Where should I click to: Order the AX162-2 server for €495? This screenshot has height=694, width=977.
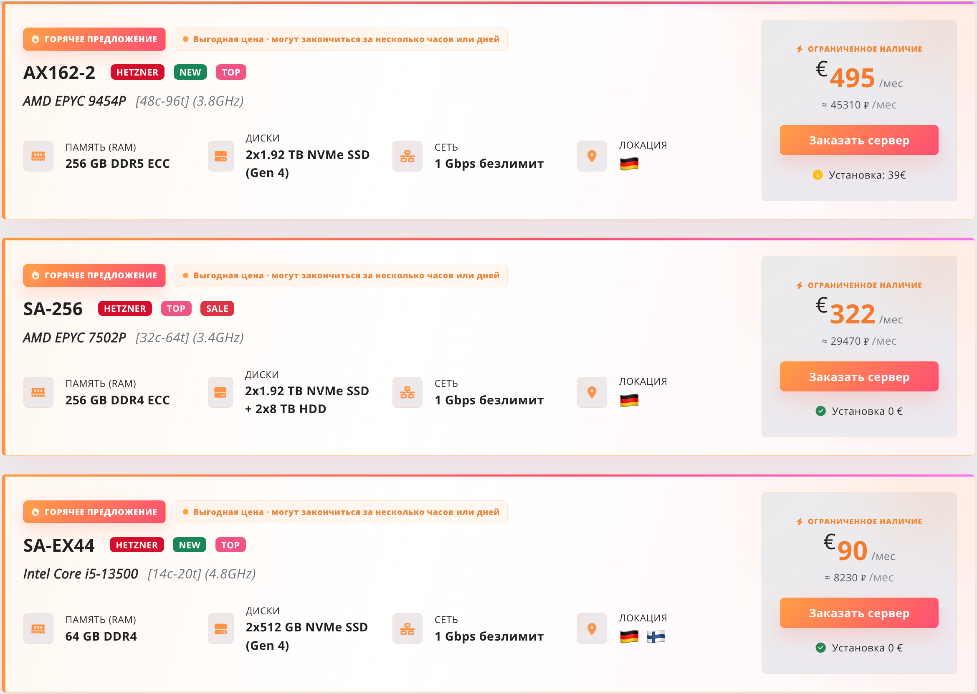coord(858,140)
